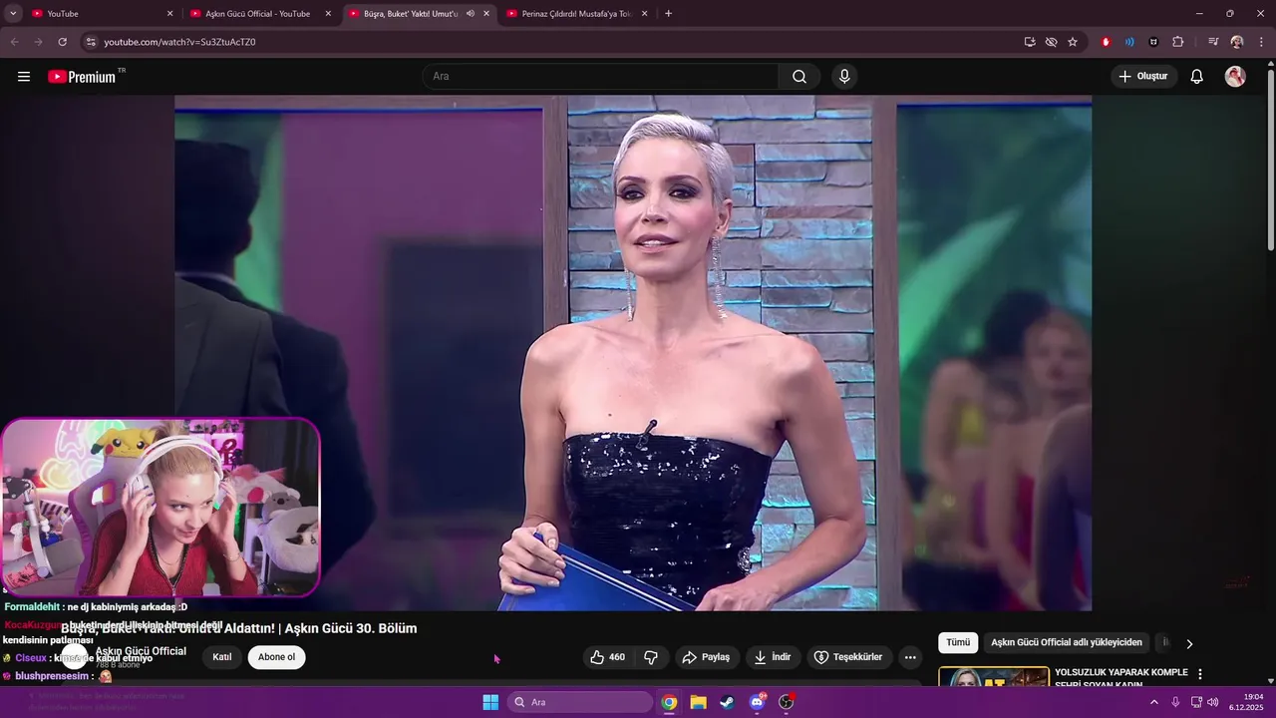The height and width of the screenshot is (718, 1276).
Task: Close the Aşkın Gücü Official tab
Action: [x=328, y=14]
